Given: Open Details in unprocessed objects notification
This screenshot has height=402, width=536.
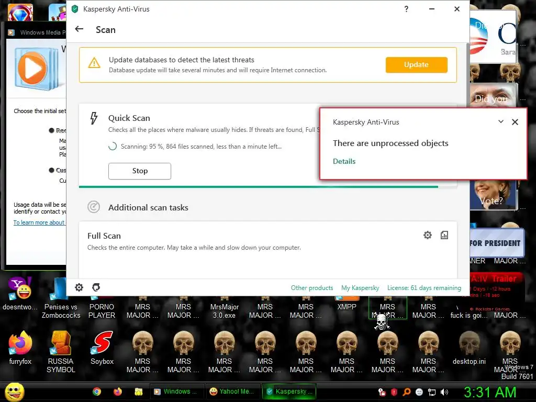Looking at the screenshot, I should pyautogui.click(x=344, y=161).
